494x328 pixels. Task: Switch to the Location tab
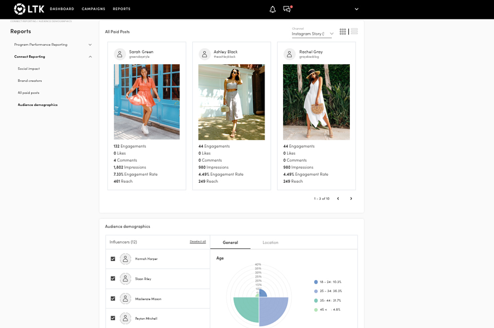pyautogui.click(x=270, y=242)
